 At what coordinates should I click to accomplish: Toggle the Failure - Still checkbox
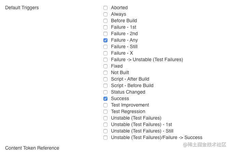[x=105, y=47]
